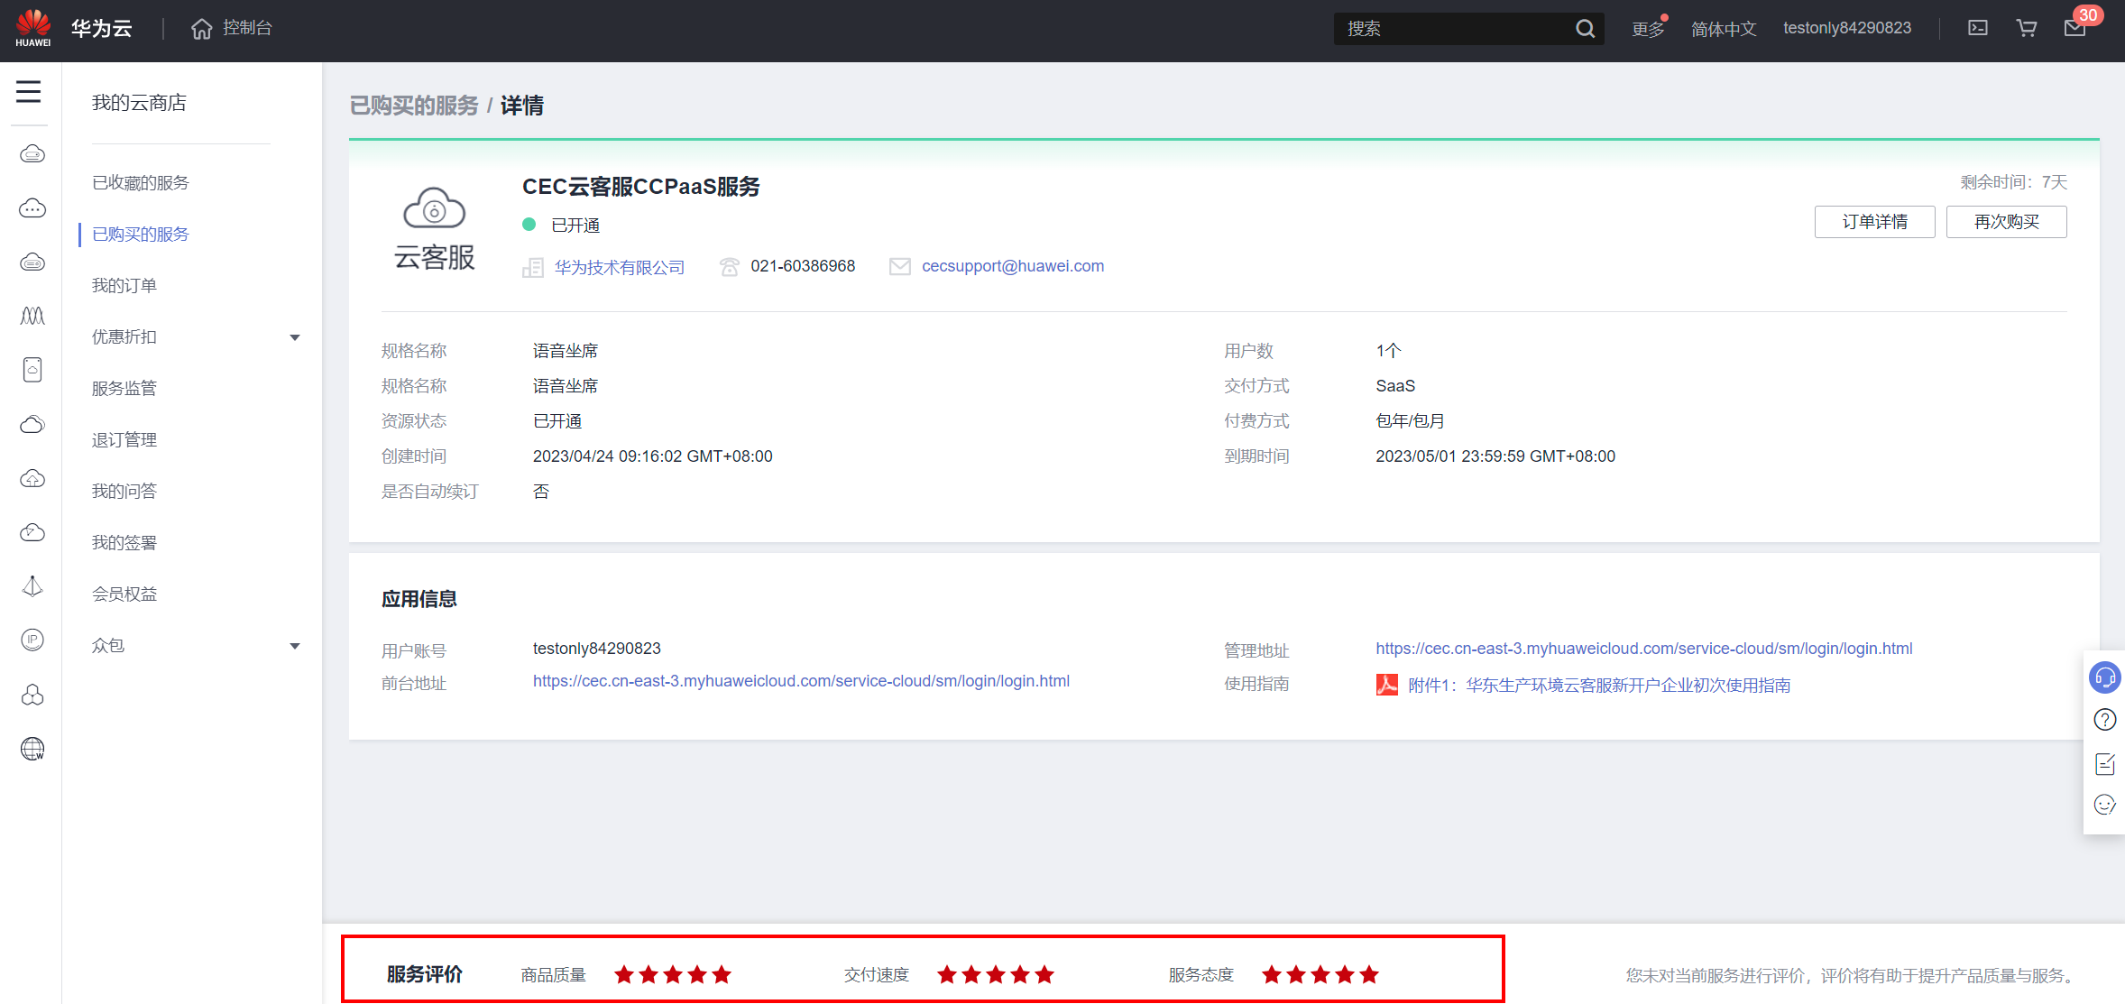Click the smiley face survey icon
This screenshot has height=1004, width=2125.
click(x=2105, y=805)
